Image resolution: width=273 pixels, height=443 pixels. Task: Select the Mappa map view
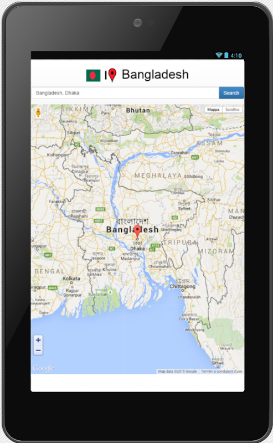click(x=213, y=110)
